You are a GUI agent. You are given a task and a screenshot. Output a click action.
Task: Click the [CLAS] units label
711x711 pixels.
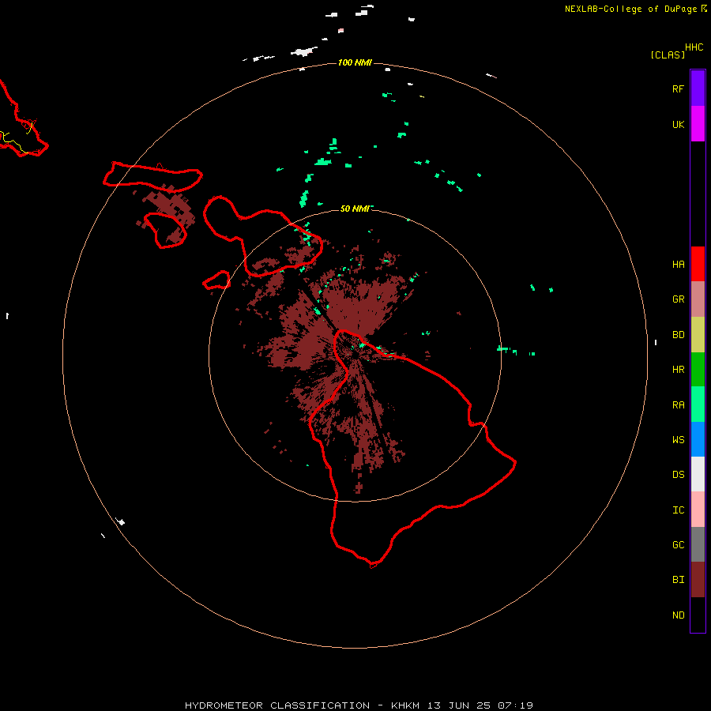click(x=668, y=55)
